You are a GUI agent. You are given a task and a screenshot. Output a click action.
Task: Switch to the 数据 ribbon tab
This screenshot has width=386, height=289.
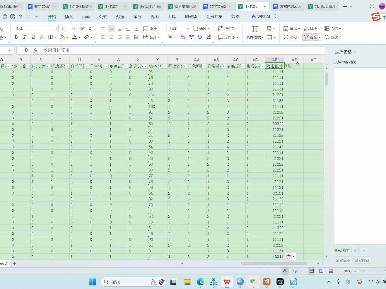pos(120,17)
